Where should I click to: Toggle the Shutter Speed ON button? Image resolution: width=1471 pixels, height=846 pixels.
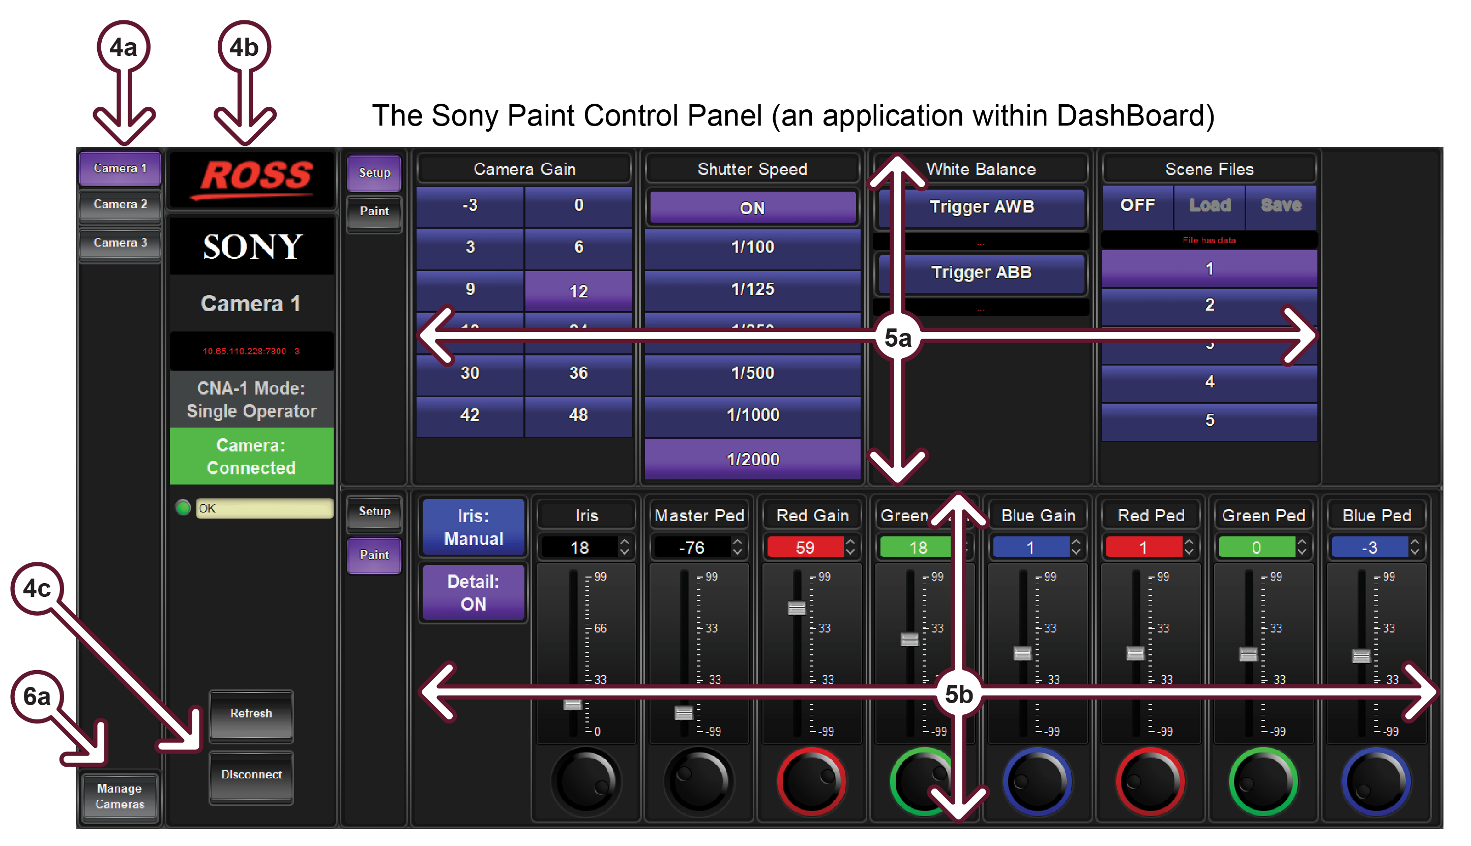(752, 208)
